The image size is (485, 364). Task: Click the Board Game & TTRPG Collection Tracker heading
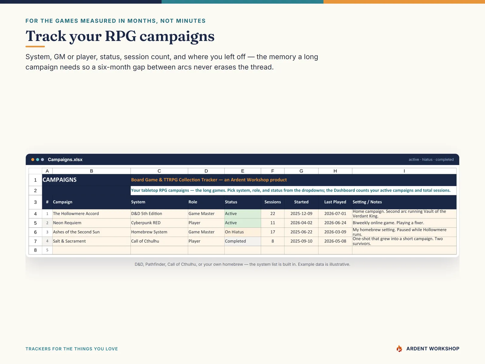pos(209,180)
